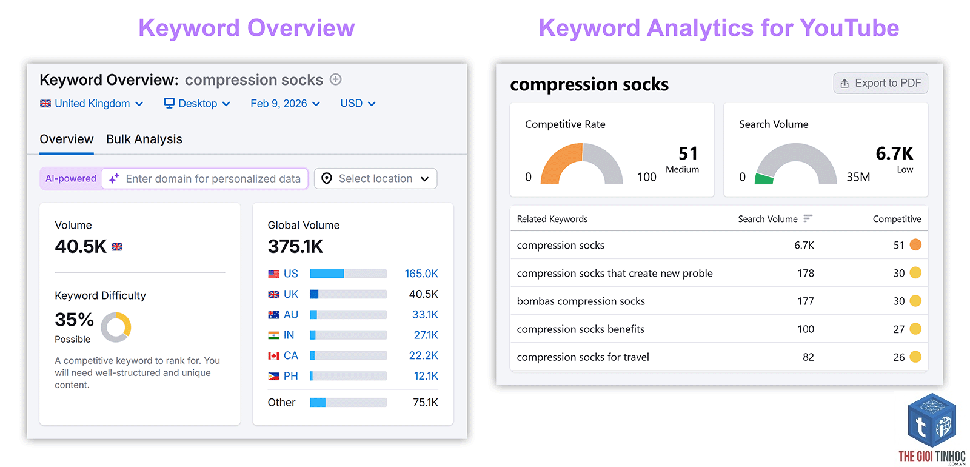This screenshot has width=970, height=467.
Task: Open the Desktop device dropdown
Action: [x=197, y=104]
